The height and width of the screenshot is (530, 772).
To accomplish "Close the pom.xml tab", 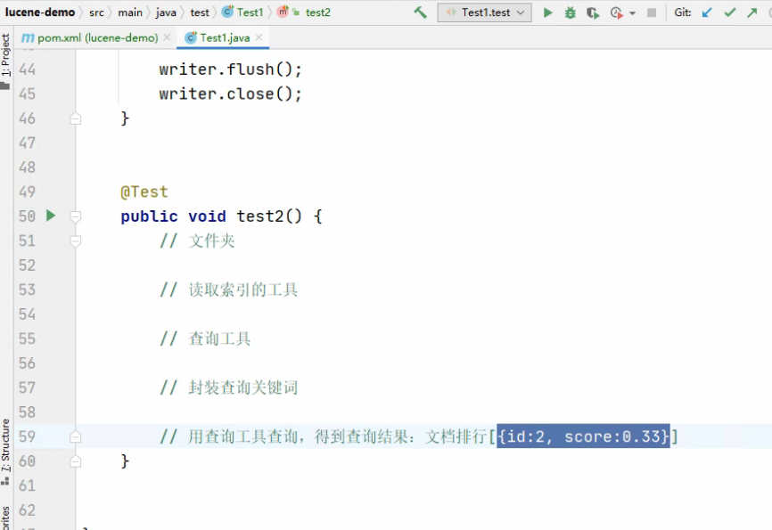I will [167, 37].
